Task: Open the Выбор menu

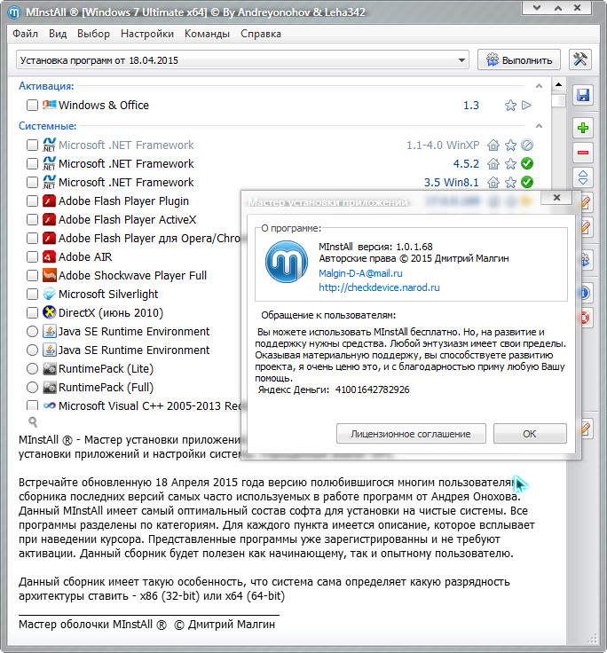Action: [93, 34]
